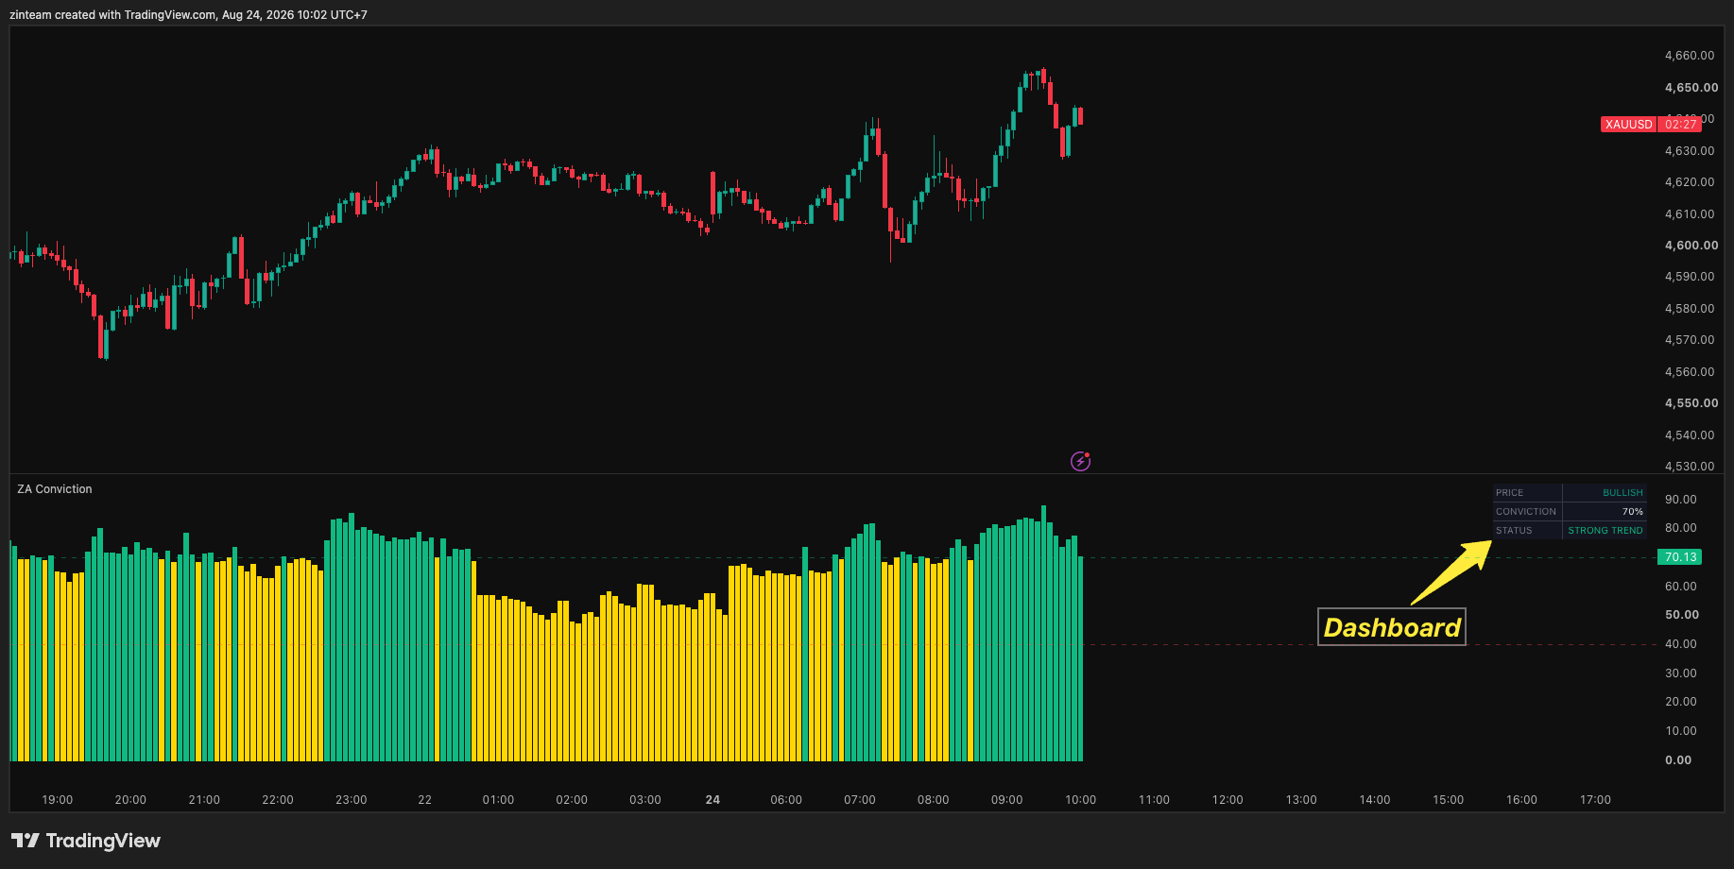
Task: Click the 24 date marker on time axis
Action: click(x=712, y=800)
